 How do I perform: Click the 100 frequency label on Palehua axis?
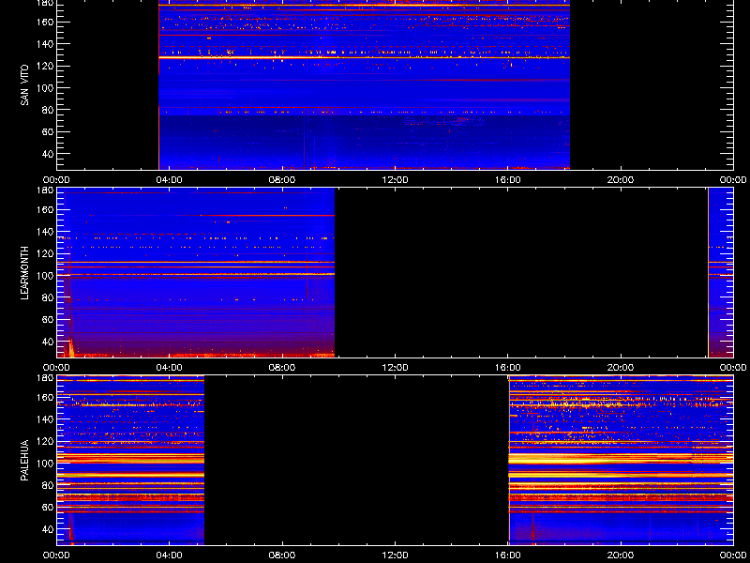(46, 464)
